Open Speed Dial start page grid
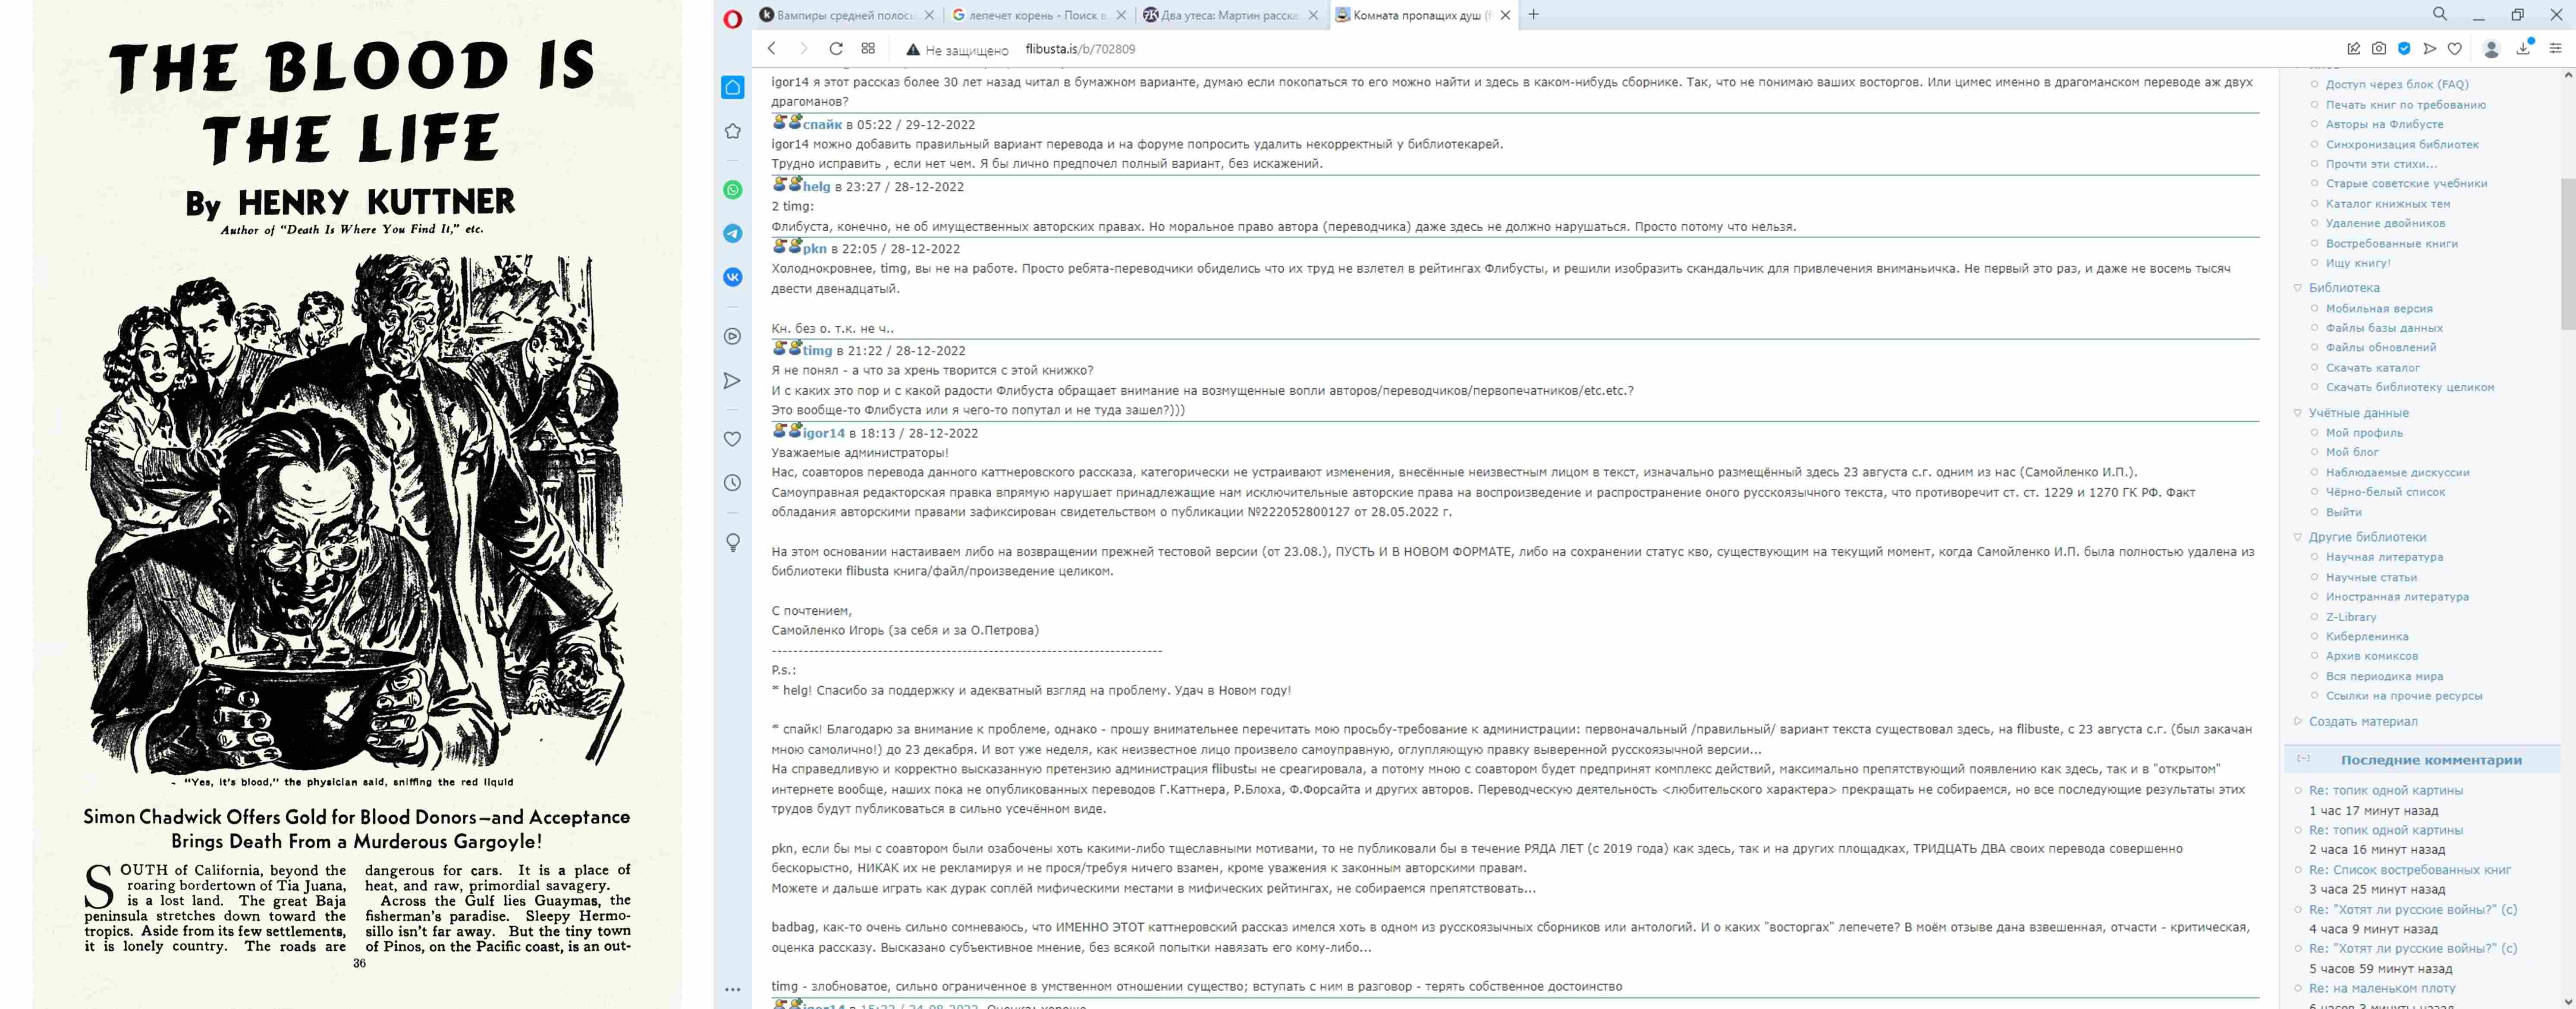The image size is (2576, 1009). tap(868, 48)
